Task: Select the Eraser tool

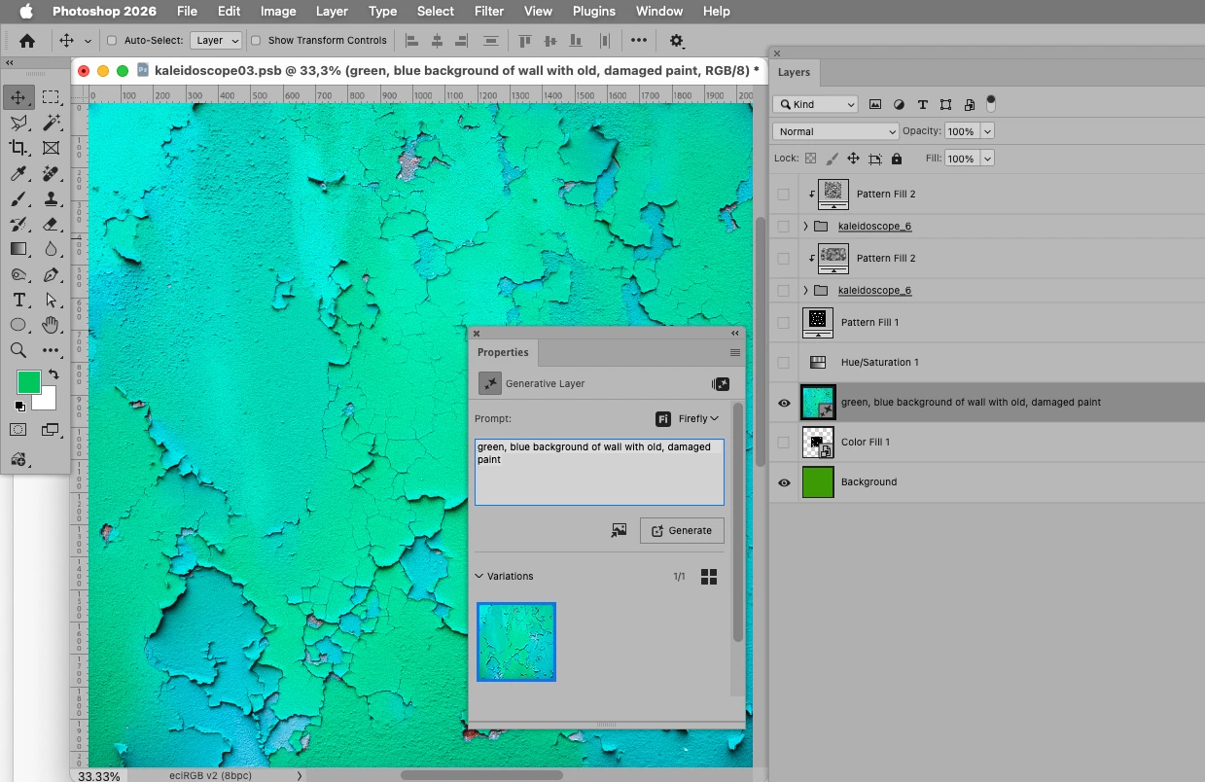Action: click(x=51, y=224)
